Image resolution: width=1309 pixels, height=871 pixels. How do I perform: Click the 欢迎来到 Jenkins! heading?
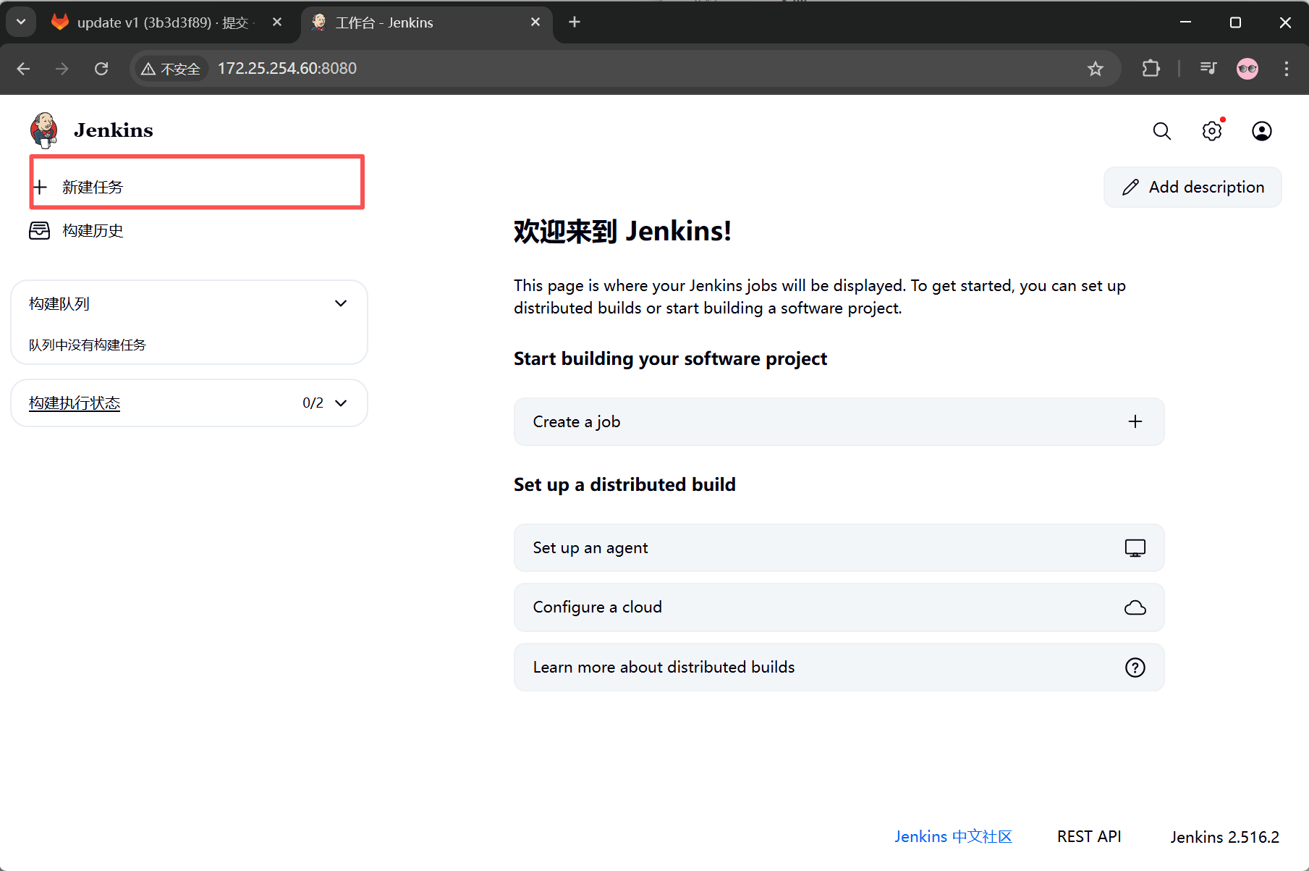tap(622, 231)
